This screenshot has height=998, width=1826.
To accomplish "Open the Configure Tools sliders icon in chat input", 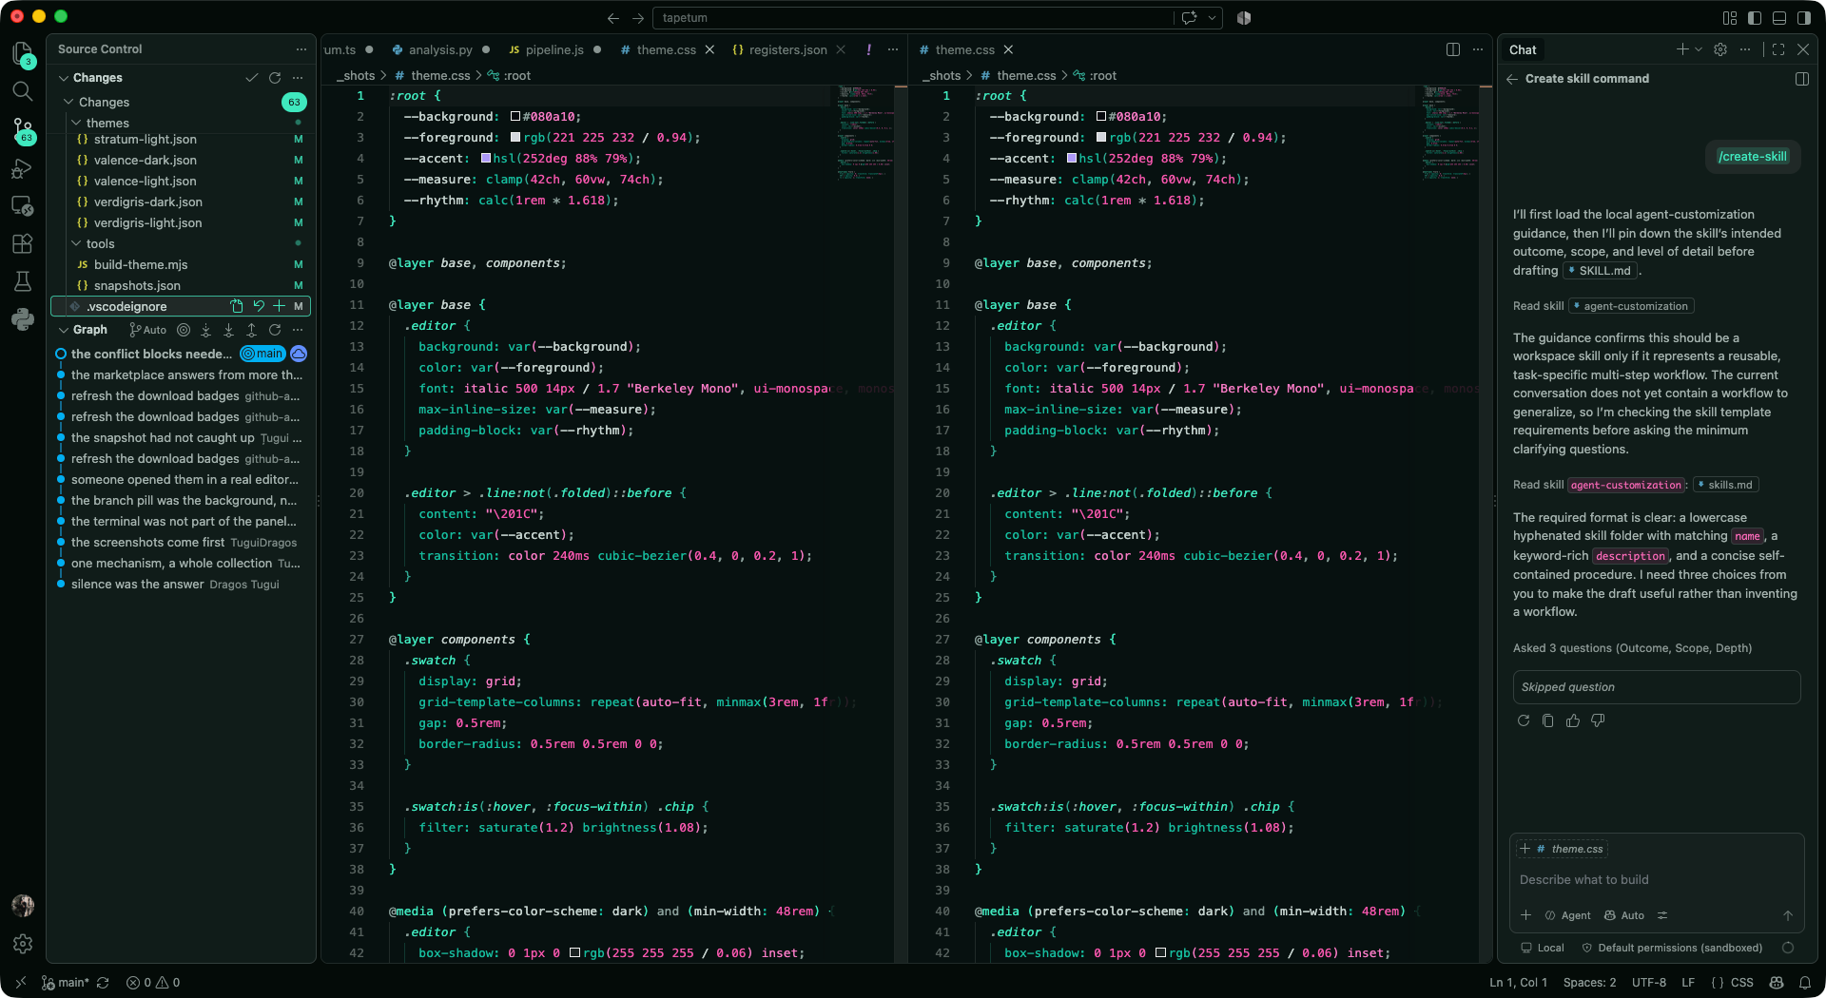I will 1662,915.
